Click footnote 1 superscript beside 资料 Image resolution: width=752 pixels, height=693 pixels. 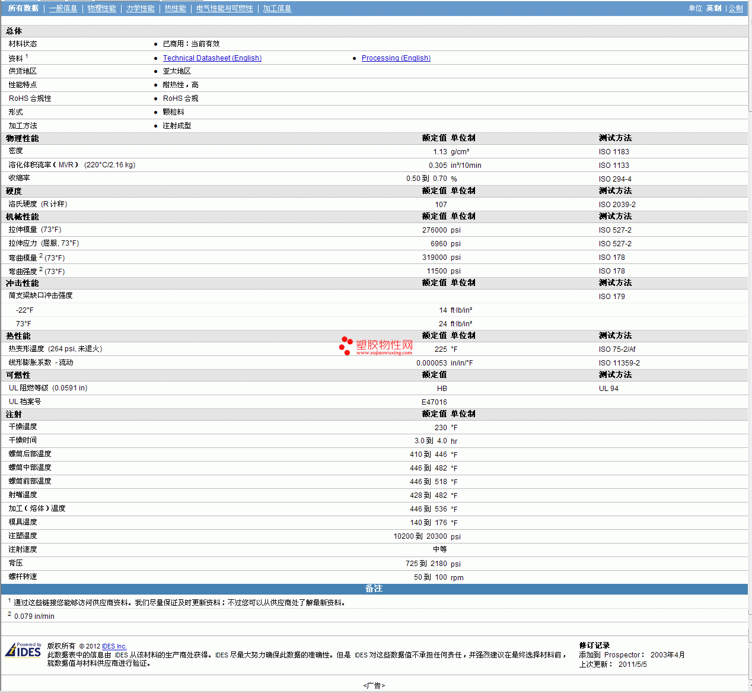point(27,56)
